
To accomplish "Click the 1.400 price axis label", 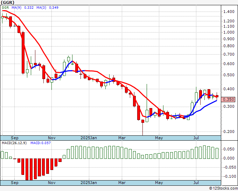I will [229, 12].
